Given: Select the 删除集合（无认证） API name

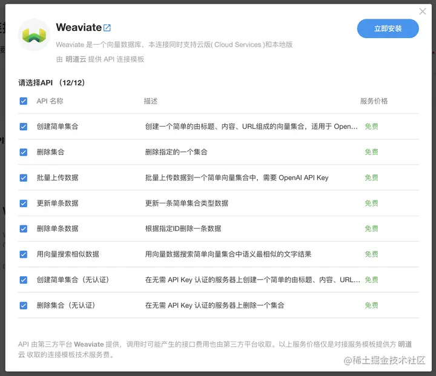Looking at the screenshot, I should point(66,305).
